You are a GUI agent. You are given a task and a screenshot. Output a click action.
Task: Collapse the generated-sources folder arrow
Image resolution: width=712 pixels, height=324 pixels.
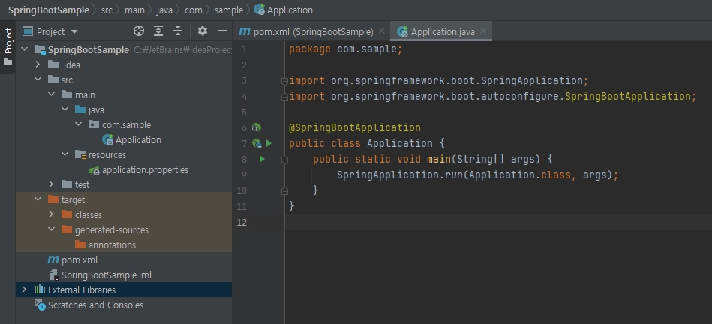click(51, 229)
